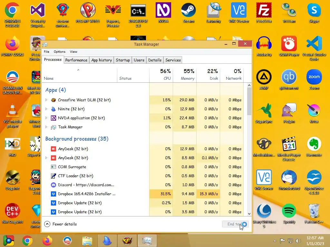The height and width of the screenshot is (247, 330).
Task: Open Visual Studio Code desktop icon
Action: pyautogui.click(x=314, y=49)
